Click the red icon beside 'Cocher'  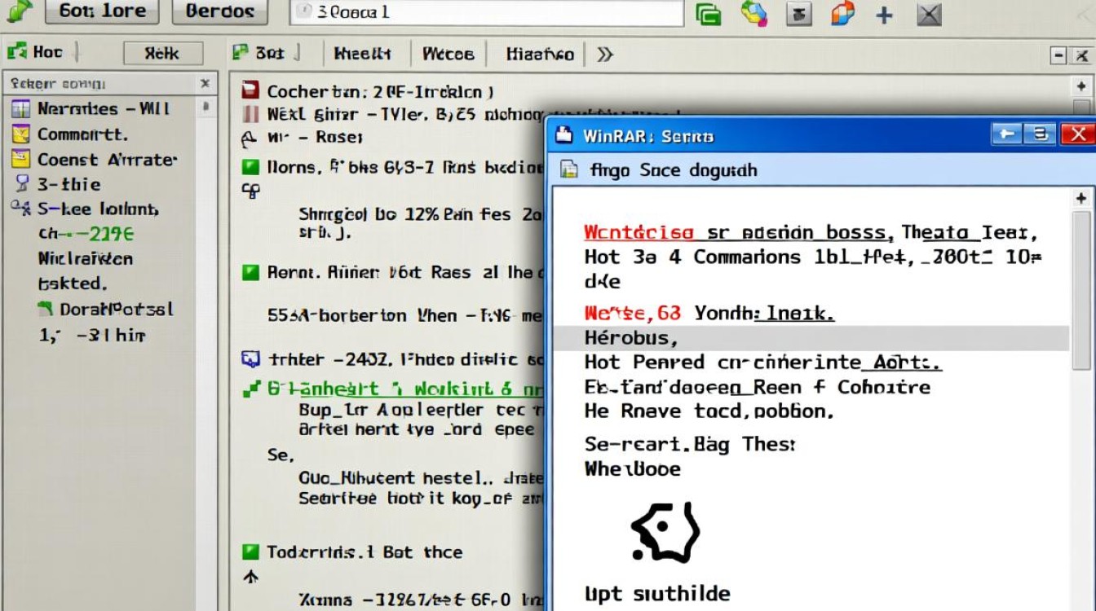(250, 91)
